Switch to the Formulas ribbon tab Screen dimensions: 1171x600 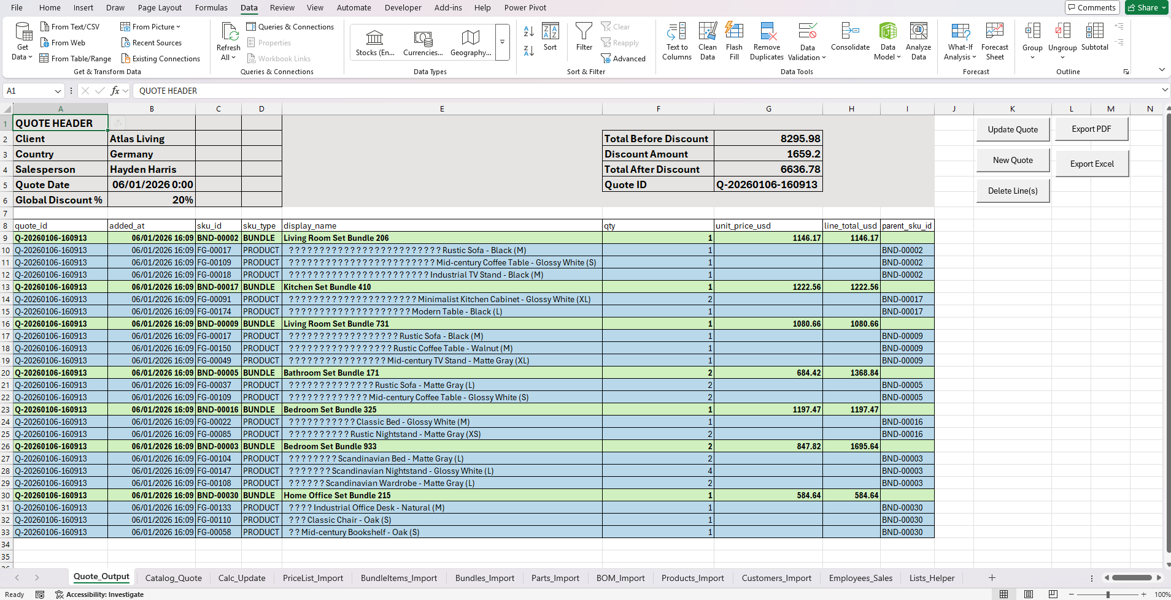pyautogui.click(x=211, y=7)
